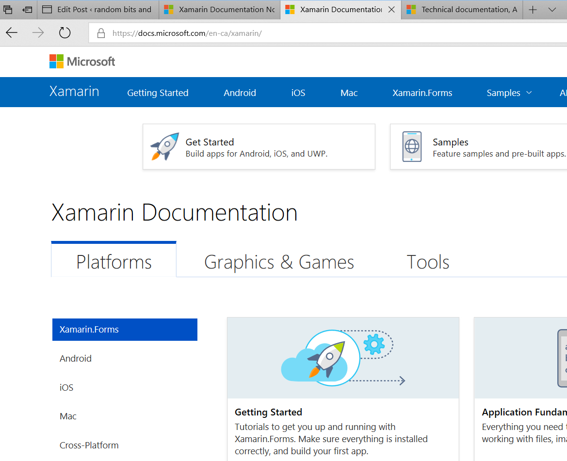Click the address bar URL field
567x461 pixels.
coord(291,33)
